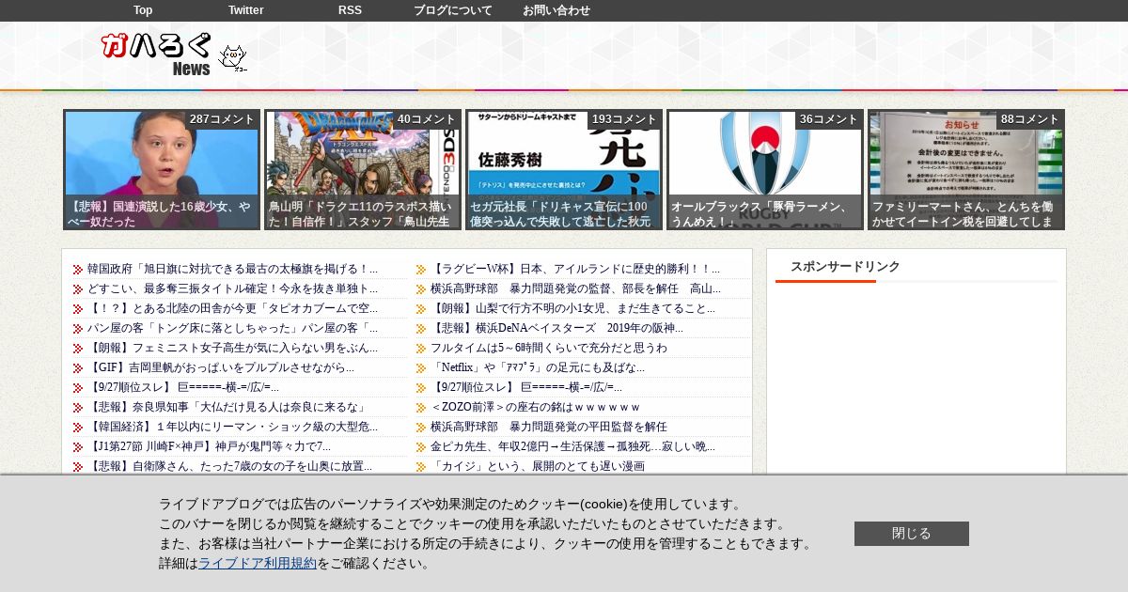
Task: Click the orange bullet icon beside ZOZO前澤 headline
Action: tap(421, 408)
